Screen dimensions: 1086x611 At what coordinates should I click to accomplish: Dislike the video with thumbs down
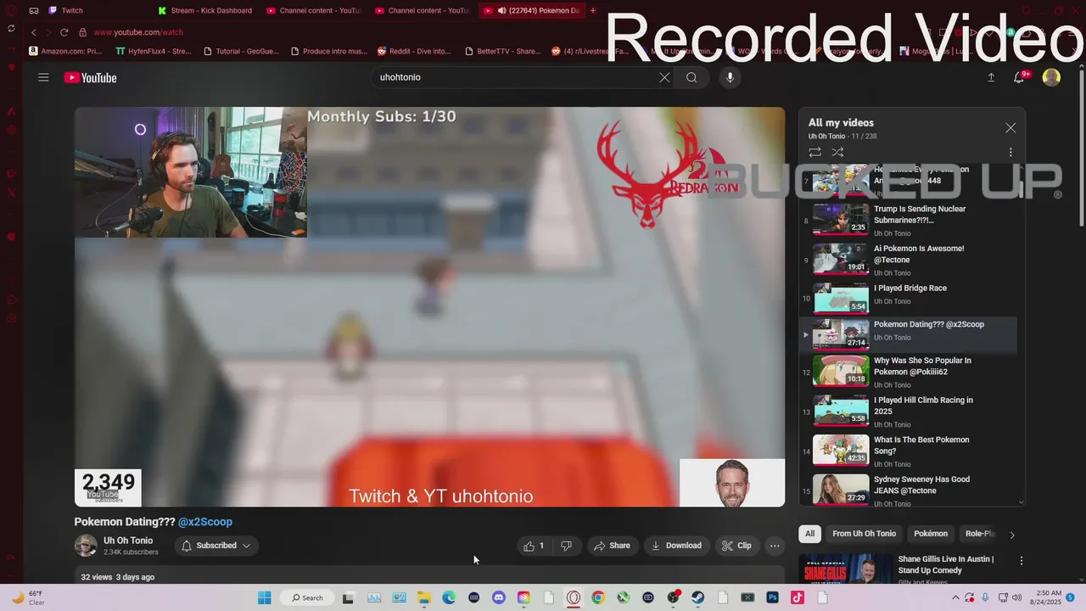pos(566,546)
